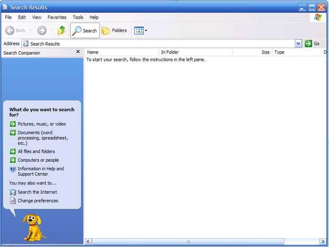Open the Help menu
Image resolution: width=329 pixels, height=247 pixels.
94,17
